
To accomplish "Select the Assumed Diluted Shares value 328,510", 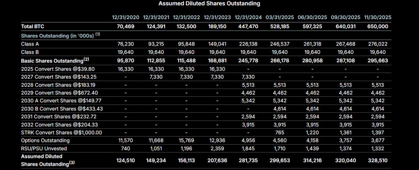I will (x=376, y=161).
